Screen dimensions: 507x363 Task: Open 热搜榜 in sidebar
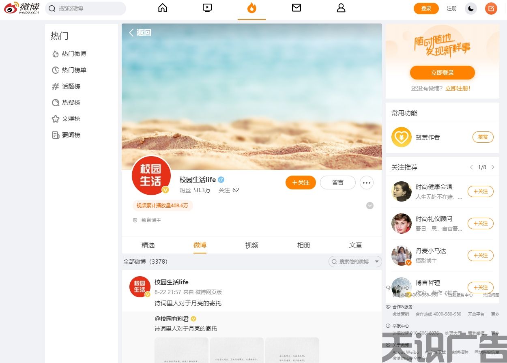click(66, 103)
